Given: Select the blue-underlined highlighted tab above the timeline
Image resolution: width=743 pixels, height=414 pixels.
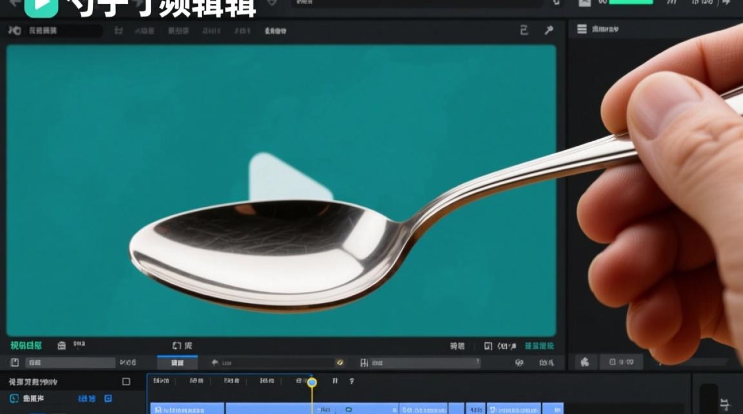Looking at the screenshot, I should tap(177, 363).
